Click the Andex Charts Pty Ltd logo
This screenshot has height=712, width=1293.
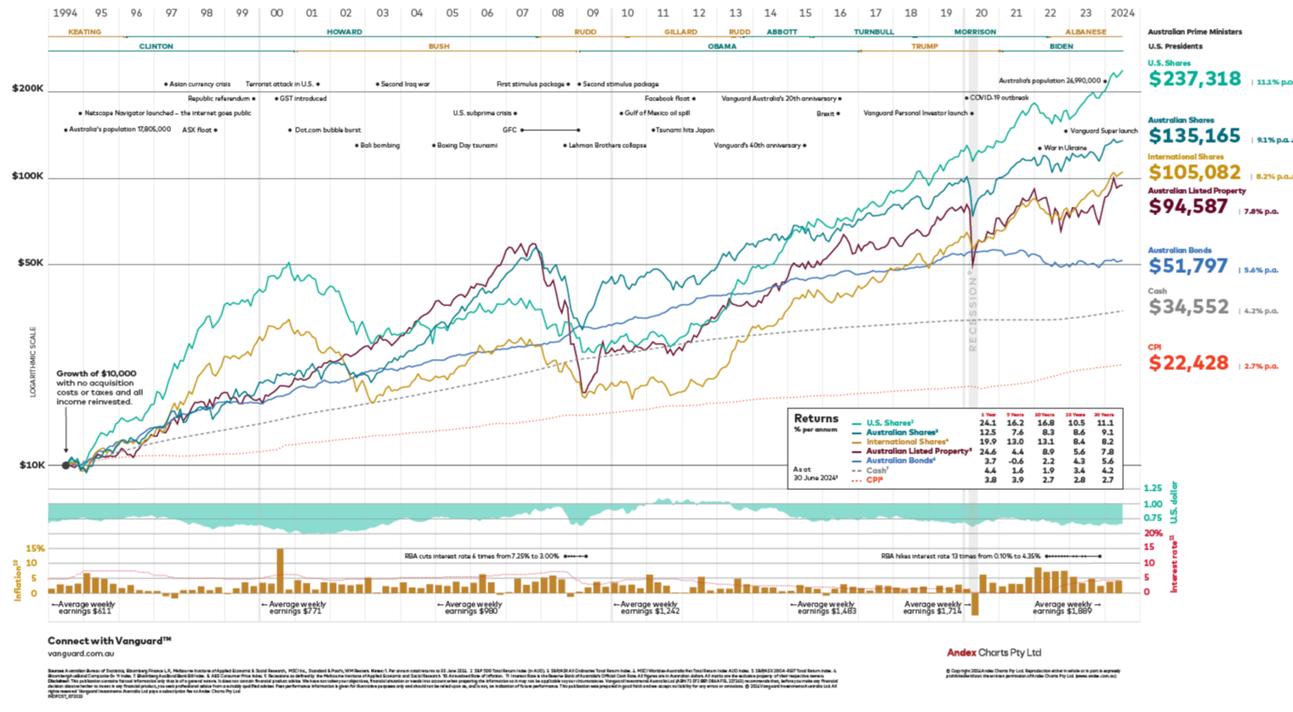coord(994,652)
